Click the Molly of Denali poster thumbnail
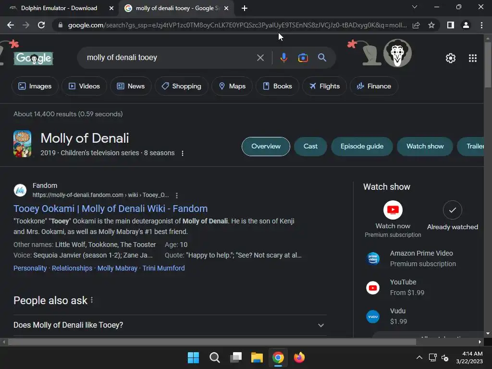This screenshot has height=369, width=492. [x=22, y=144]
